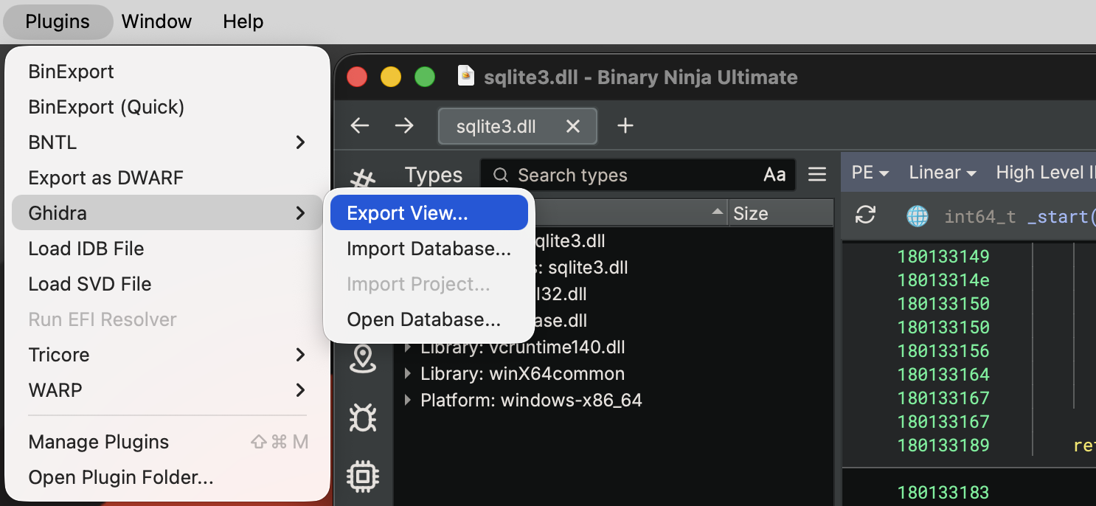This screenshot has height=506, width=1096.
Task: Click inside the Search types field
Action: tap(590, 174)
